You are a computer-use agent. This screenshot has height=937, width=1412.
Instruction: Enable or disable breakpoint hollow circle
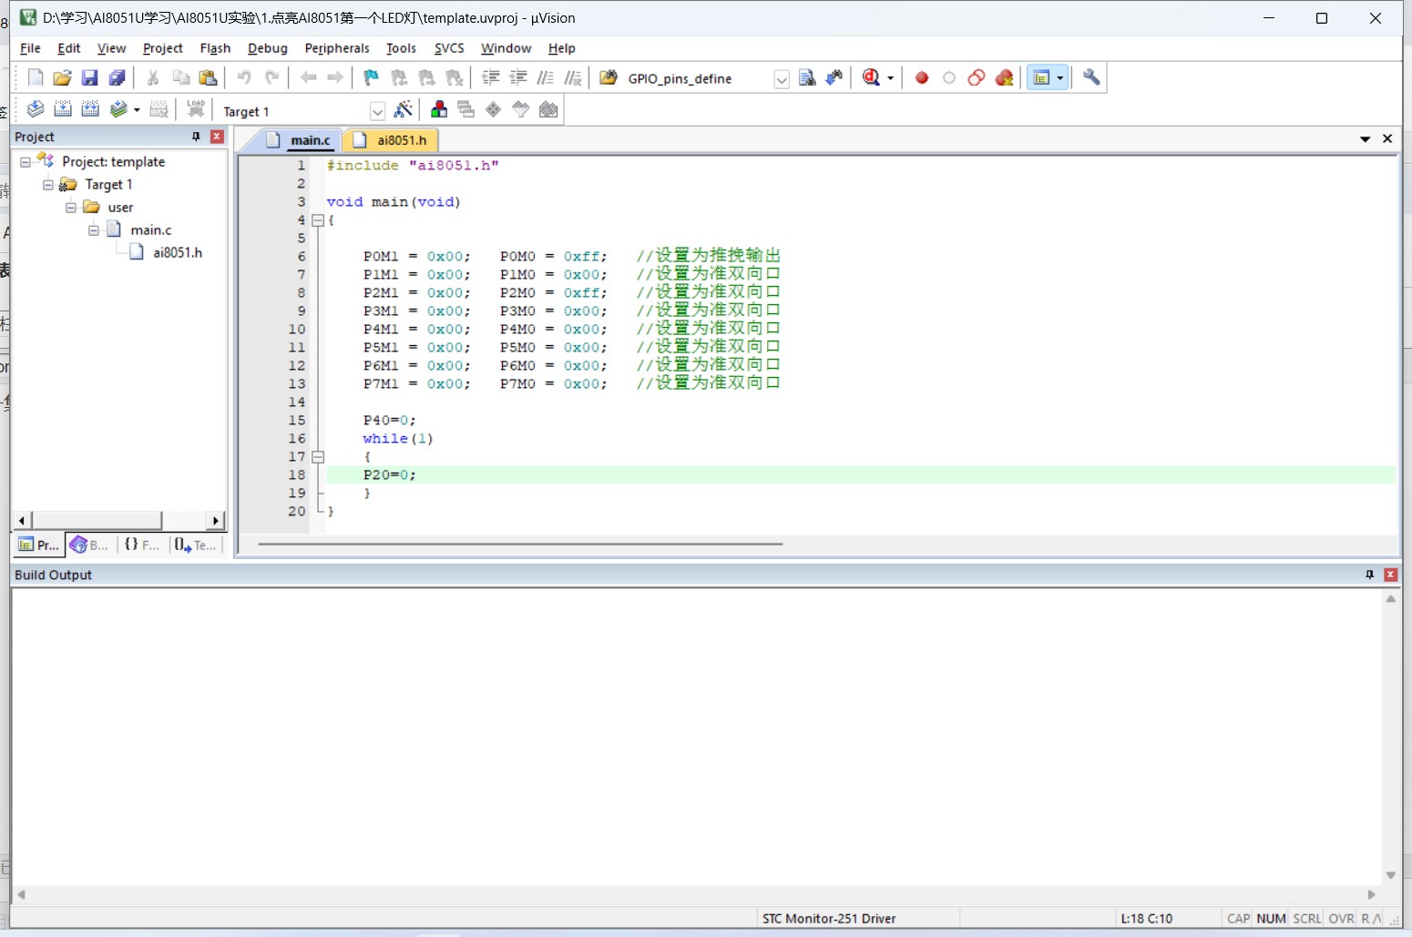pos(949,78)
